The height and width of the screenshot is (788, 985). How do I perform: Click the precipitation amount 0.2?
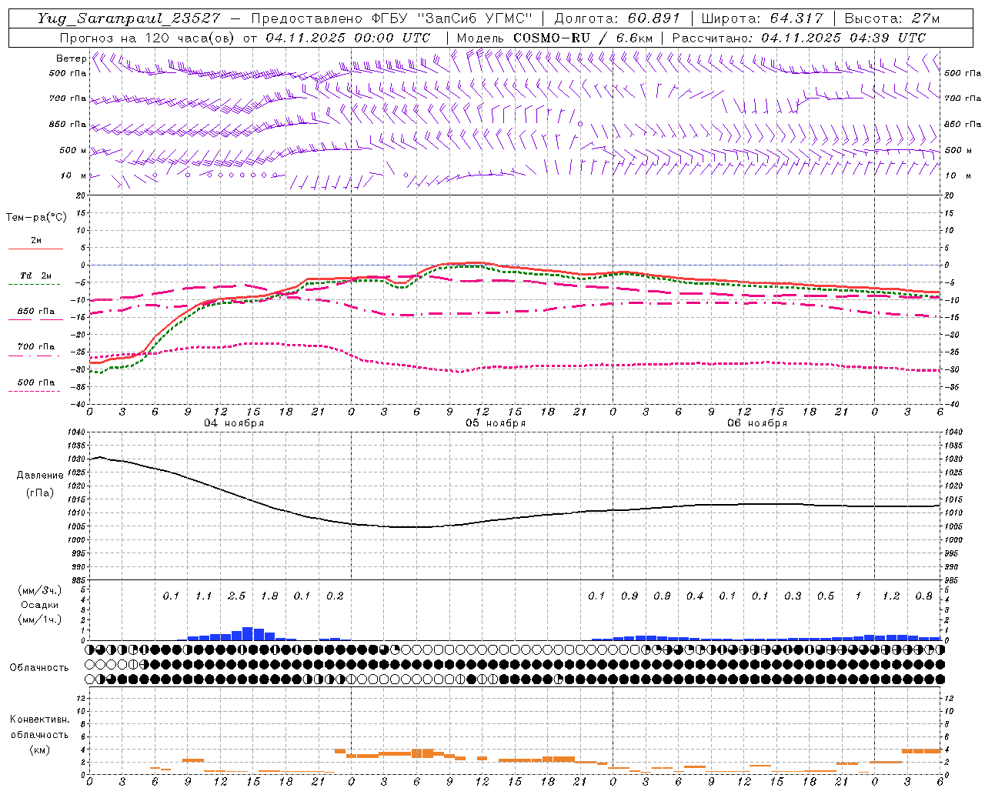pos(335,596)
